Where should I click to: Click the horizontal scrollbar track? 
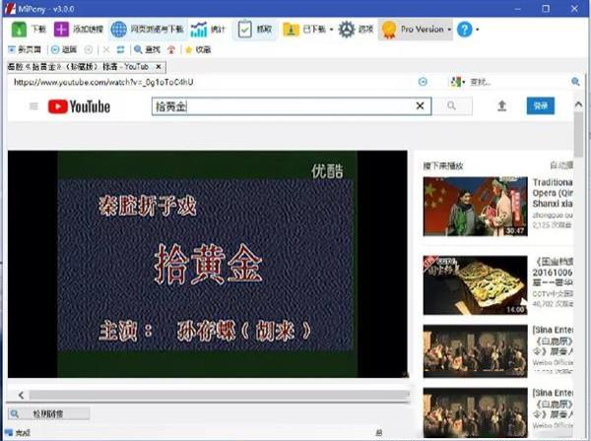coord(220,395)
